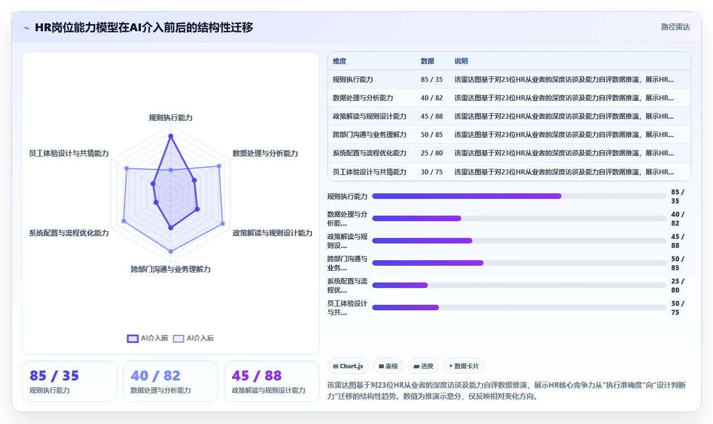This screenshot has width=713, height=424.
Task: Click the 50 / 85 table cell
Action: coord(432,134)
